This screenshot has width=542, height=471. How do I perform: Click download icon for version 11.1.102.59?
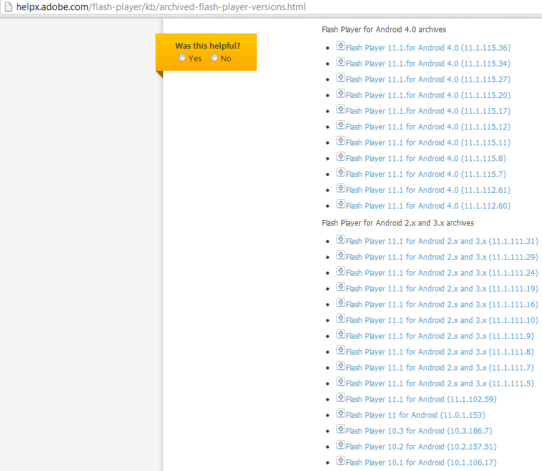341,398
